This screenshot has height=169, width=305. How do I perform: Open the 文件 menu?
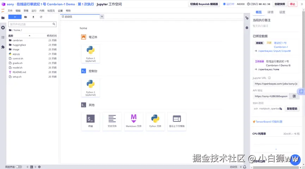coord(10,11)
